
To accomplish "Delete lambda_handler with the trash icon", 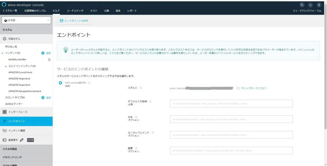I will tap(49, 60).
